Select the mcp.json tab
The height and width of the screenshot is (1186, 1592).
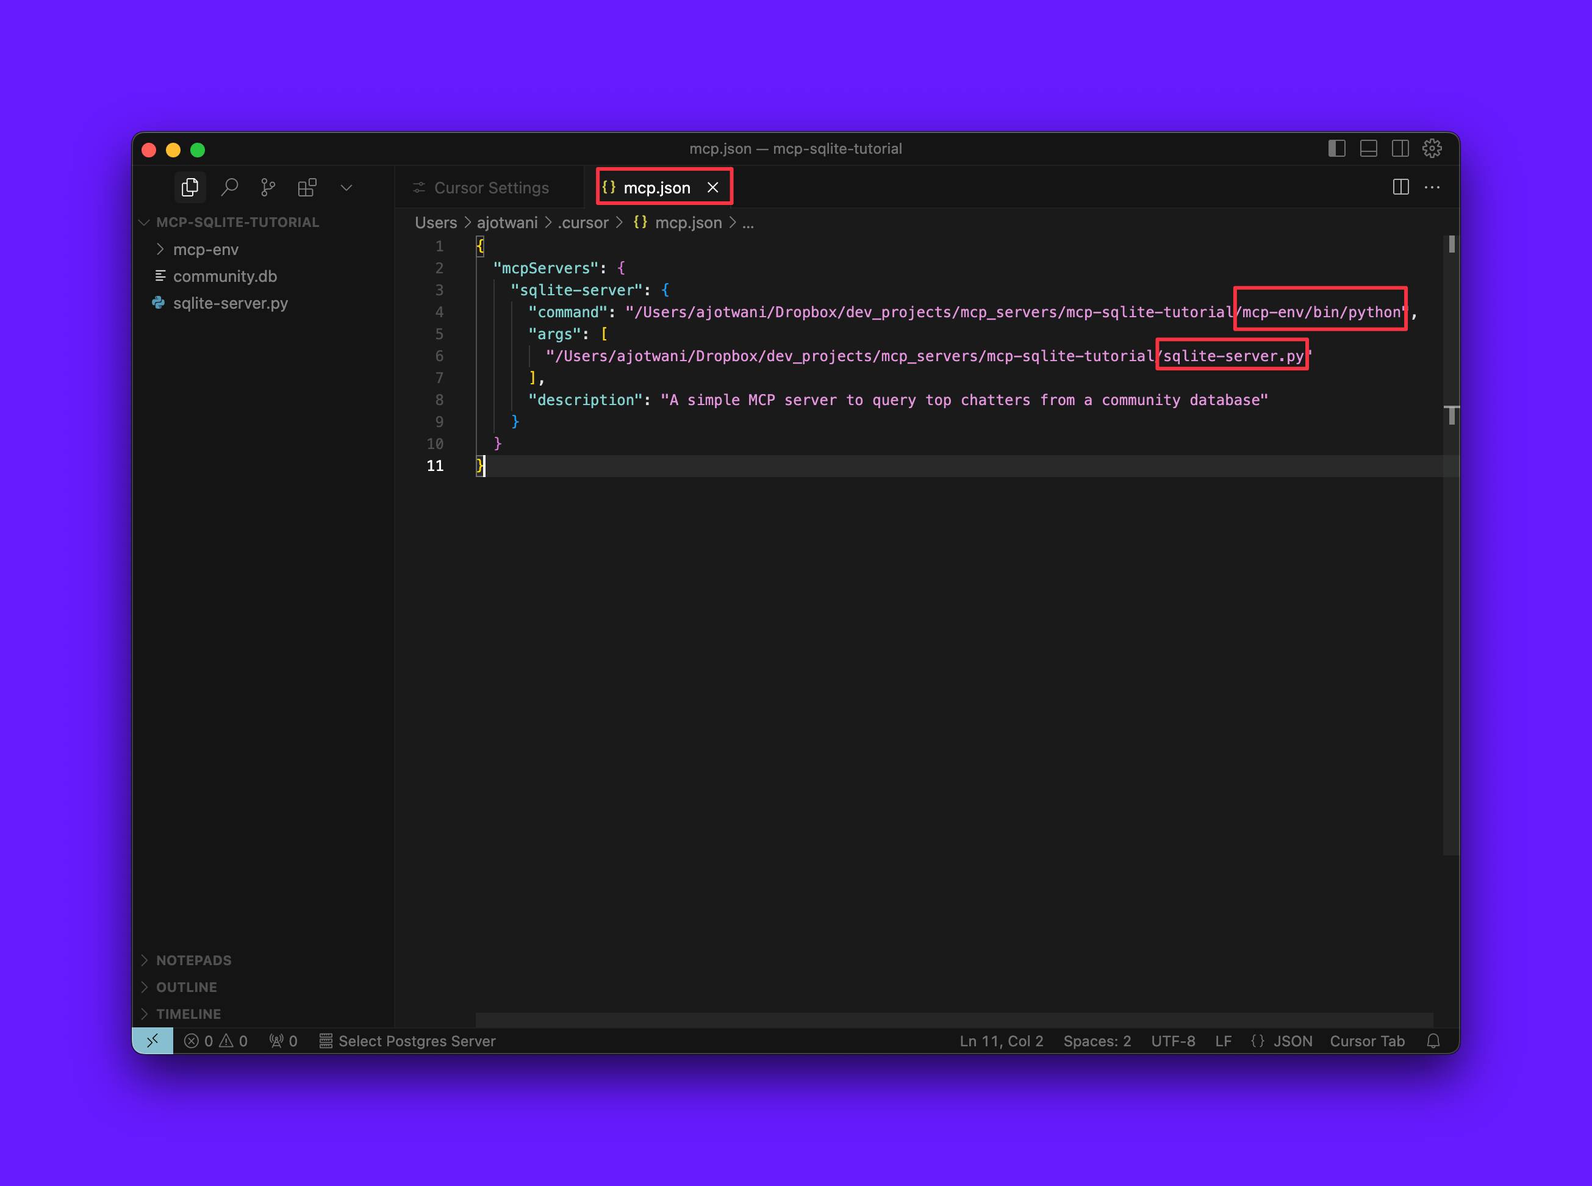click(x=656, y=188)
